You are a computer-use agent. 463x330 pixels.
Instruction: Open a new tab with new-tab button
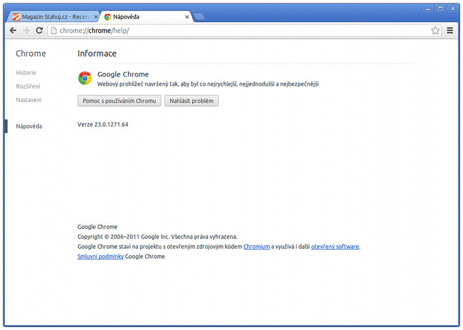tap(200, 17)
